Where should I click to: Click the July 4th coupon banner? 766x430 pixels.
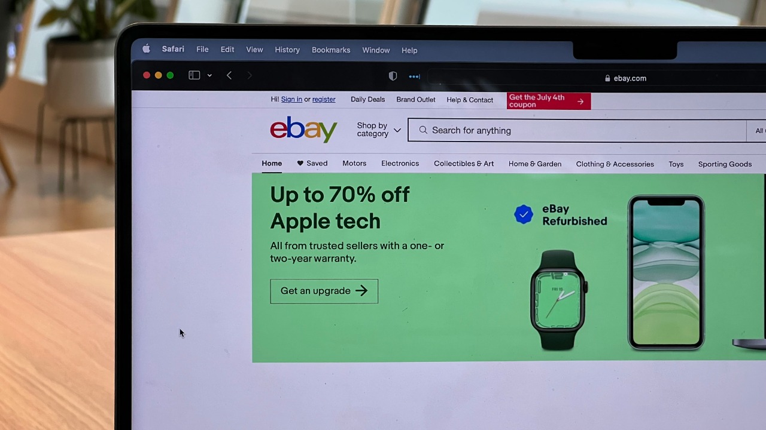[549, 101]
